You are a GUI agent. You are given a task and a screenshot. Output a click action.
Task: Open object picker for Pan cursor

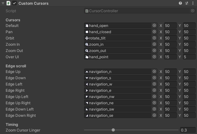(x=154, y=32)
